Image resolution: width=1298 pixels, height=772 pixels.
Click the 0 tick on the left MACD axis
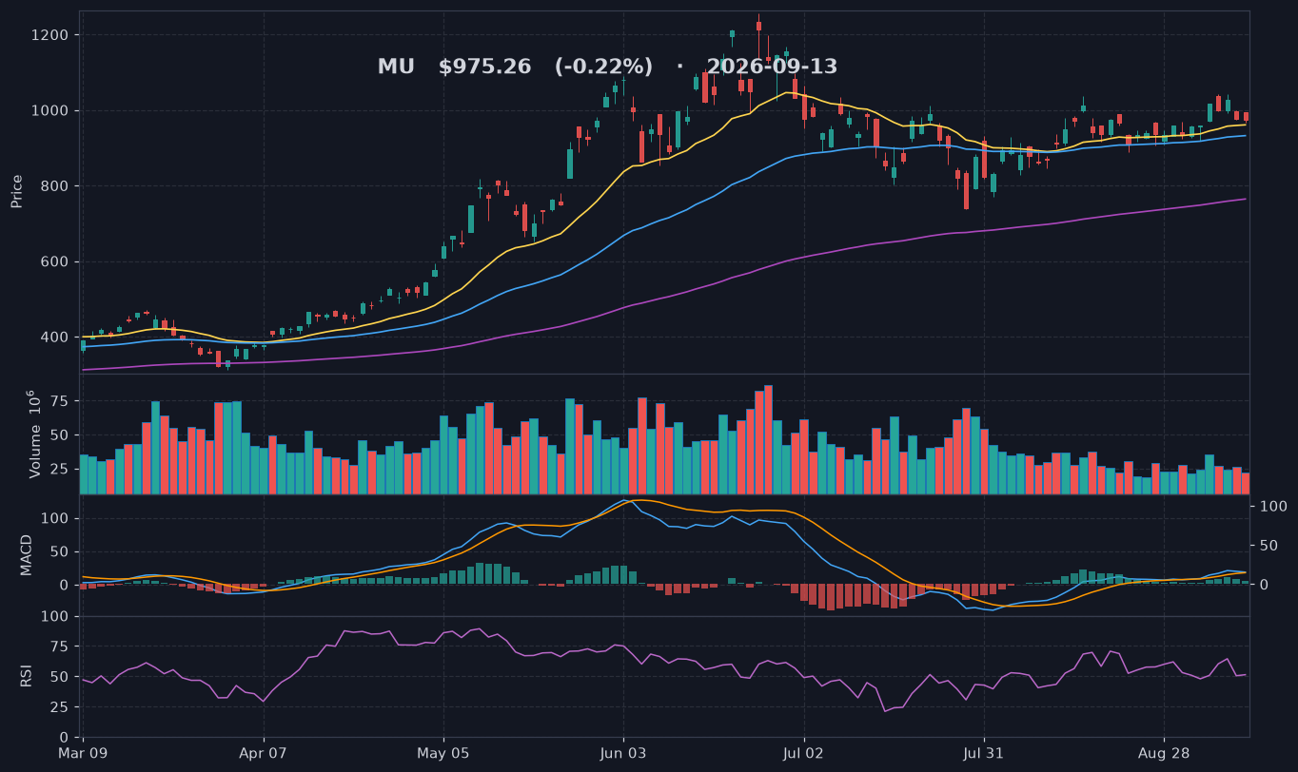click(64, 585)
